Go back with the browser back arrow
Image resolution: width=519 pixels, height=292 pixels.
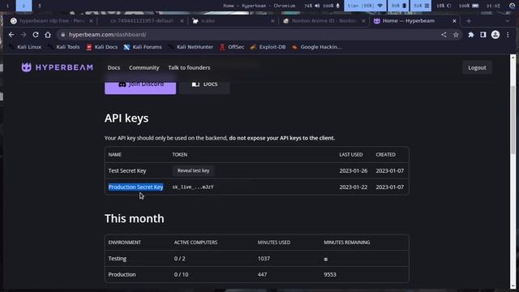(11, 34)
